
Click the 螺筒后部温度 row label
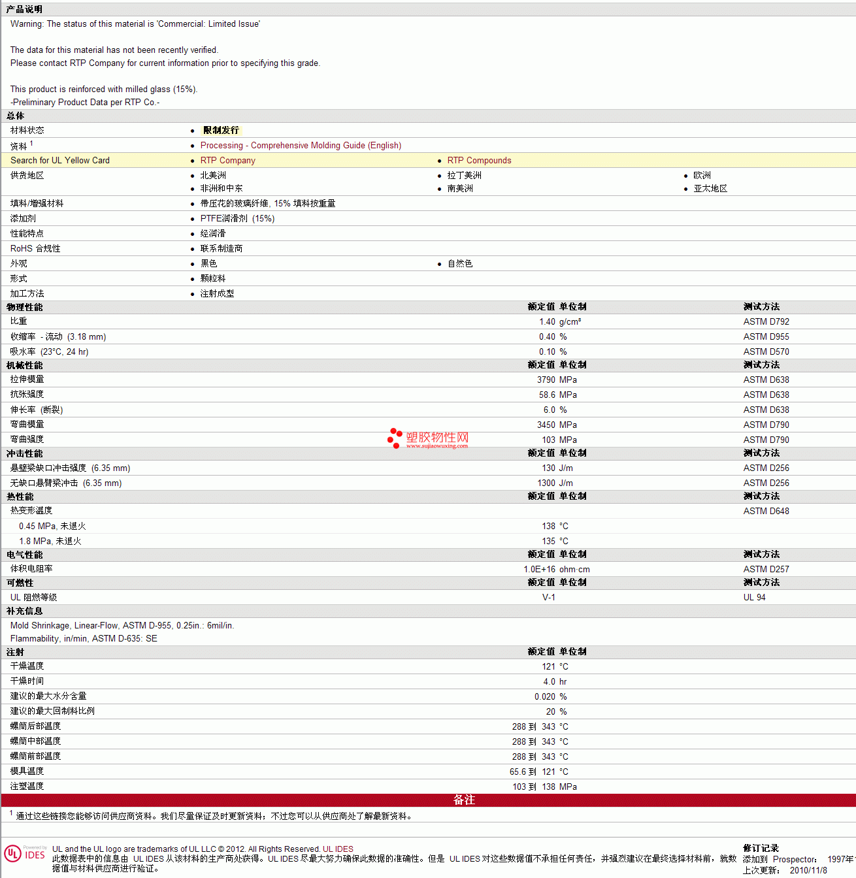pyautogui.click(x=35, y=726)
